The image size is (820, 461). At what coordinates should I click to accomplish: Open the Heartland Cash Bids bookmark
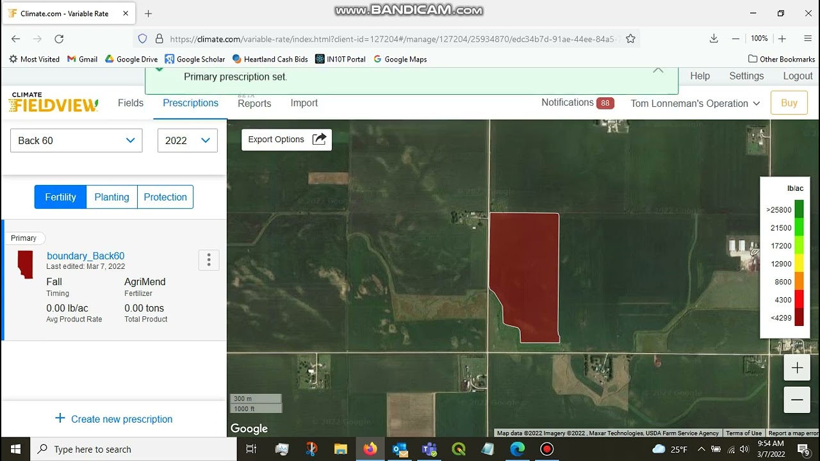pos(270,59)
